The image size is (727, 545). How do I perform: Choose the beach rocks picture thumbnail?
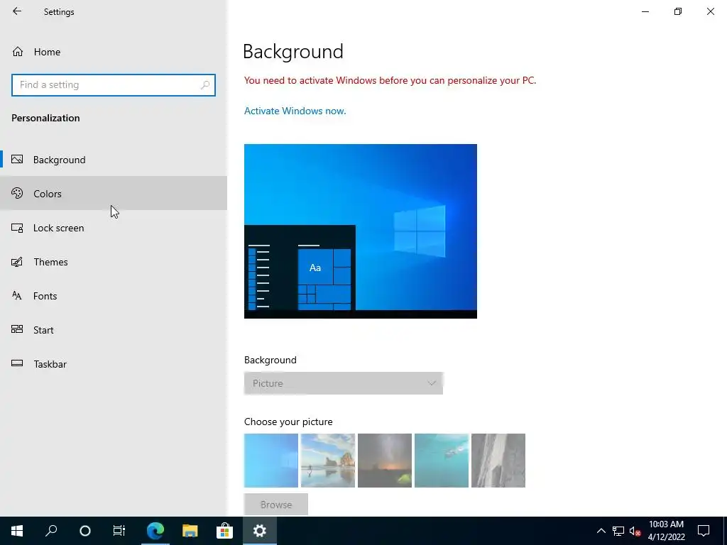[x=328, y=460]
